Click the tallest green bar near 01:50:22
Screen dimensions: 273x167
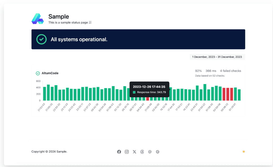pos(205,92)
